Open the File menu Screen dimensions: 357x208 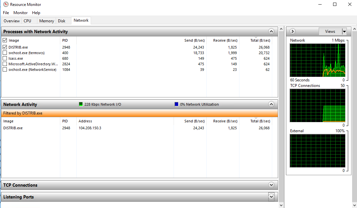click(6, 13)
